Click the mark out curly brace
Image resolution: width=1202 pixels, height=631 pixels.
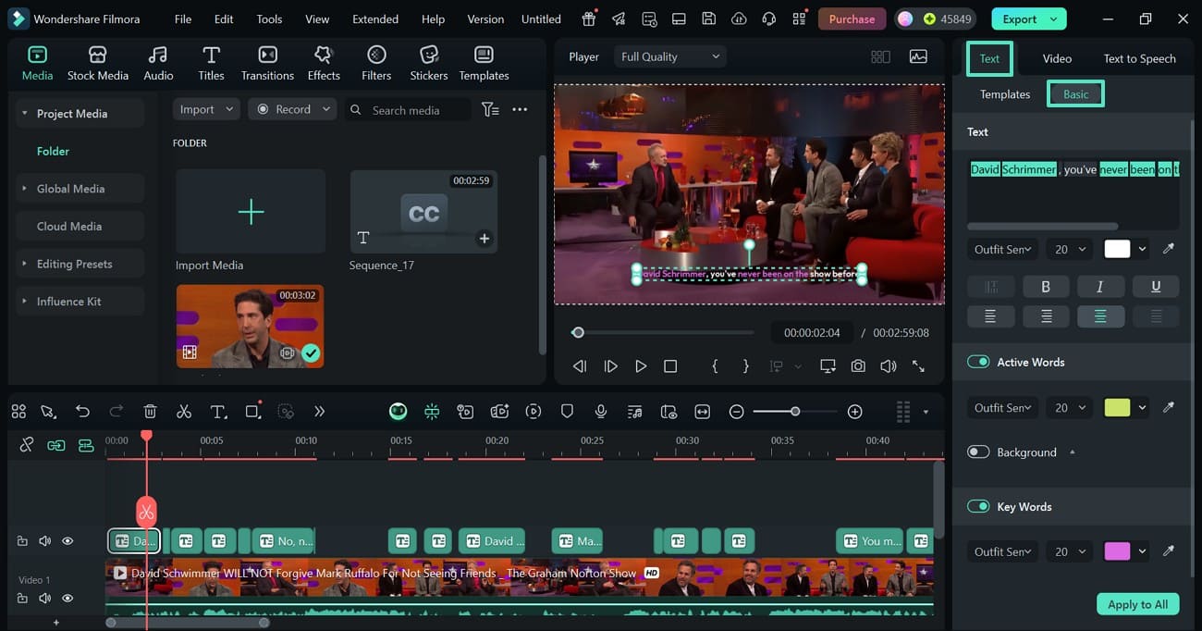[746, 366]
